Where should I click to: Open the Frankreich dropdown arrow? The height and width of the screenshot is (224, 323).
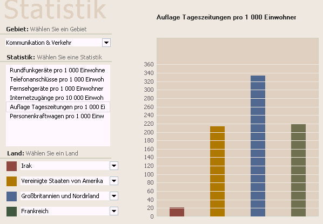(x=114, y=211)
